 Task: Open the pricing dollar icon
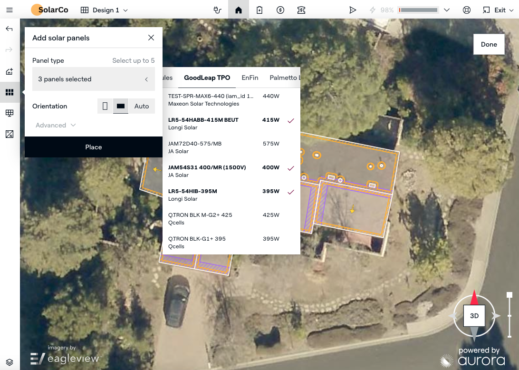point(280,10)
